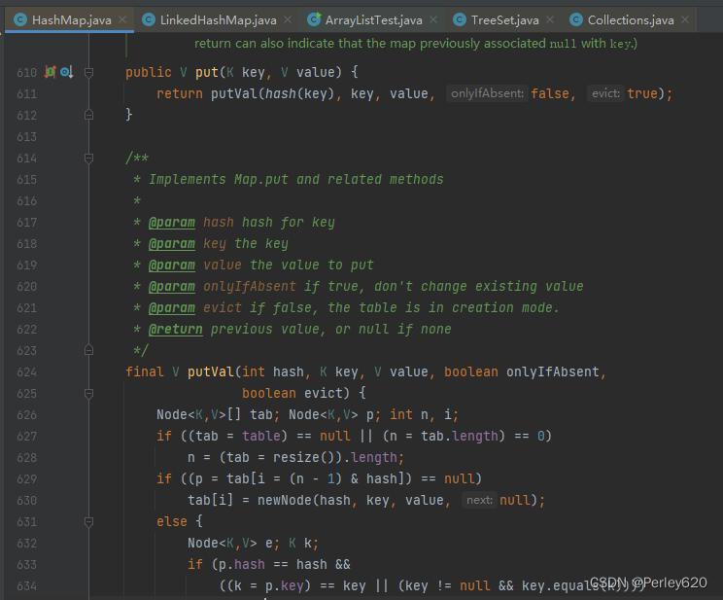Collapse the putVal method fold at line 625
This screenshot has height=600, width=723.
pyautogui.click(x=89, y=394)
